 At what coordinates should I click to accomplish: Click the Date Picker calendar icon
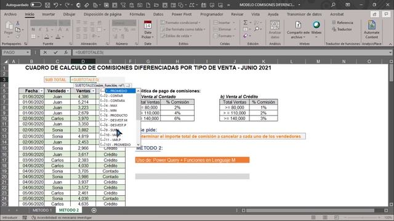click(148, 25)
